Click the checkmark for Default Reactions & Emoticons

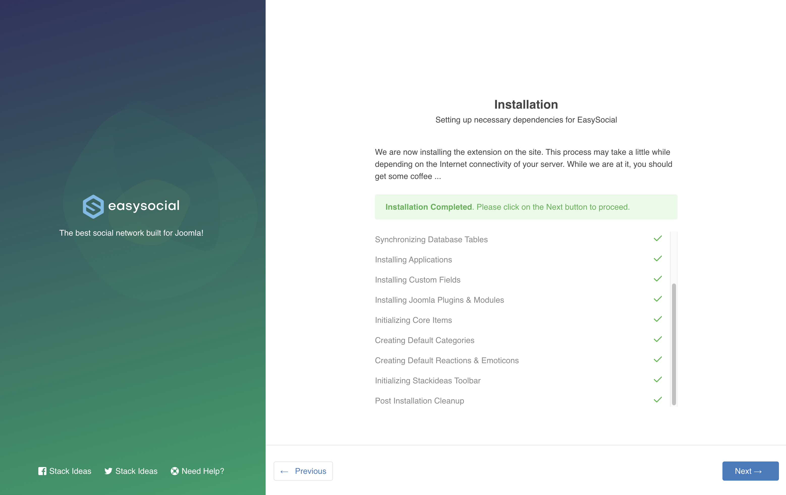point(658,360)
